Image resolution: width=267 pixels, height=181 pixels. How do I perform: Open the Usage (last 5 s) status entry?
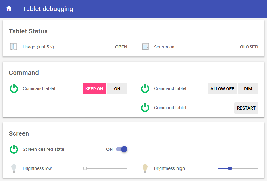pyautogui.click(x=39, y=47)
